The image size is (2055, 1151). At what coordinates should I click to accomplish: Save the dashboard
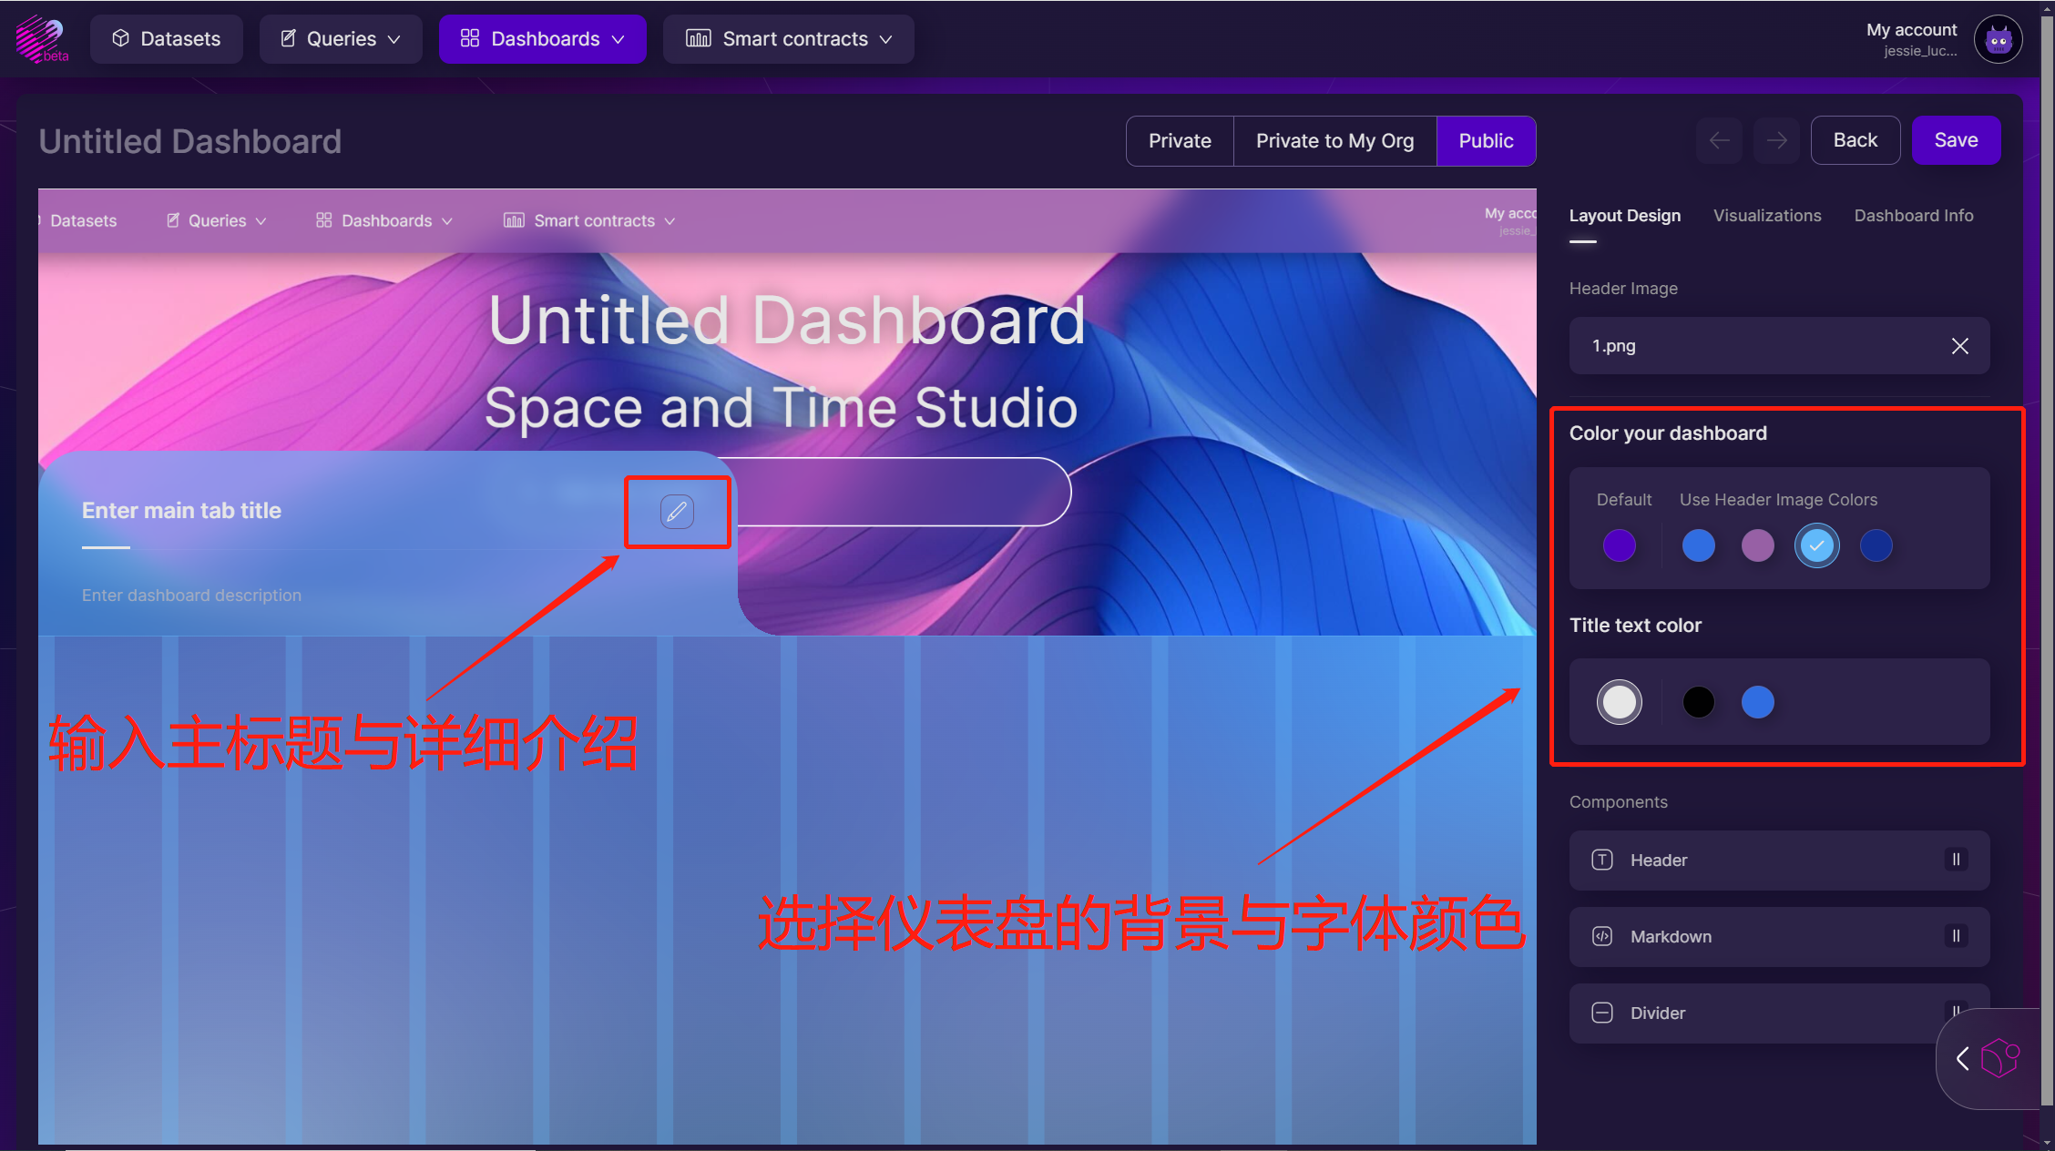click(x=1956, y=140)
